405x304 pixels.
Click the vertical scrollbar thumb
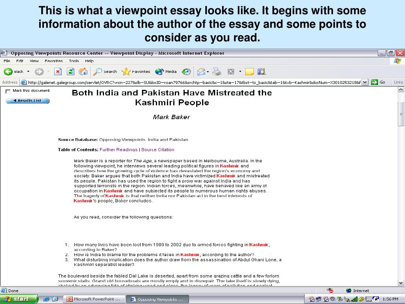[x=401, y=114]
